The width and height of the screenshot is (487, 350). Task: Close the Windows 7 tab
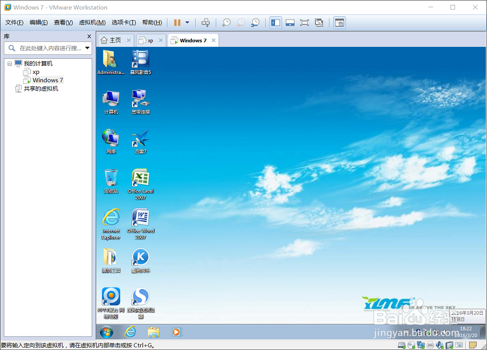click(x=214, y=40)
